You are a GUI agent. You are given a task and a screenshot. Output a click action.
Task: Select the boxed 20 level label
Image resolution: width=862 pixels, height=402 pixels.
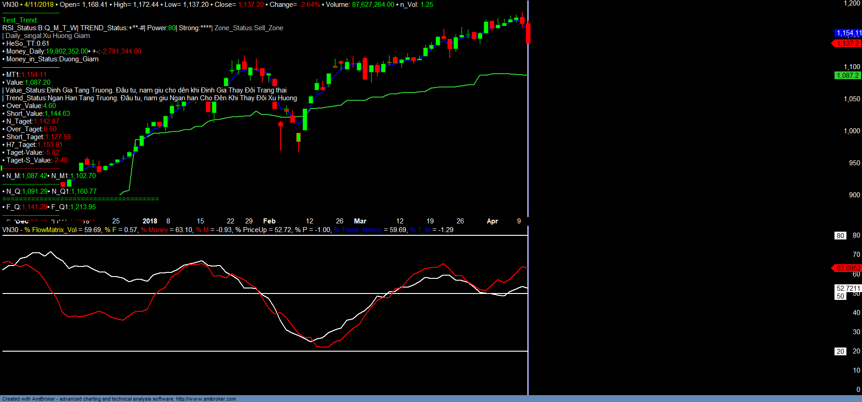pos(840,352)
